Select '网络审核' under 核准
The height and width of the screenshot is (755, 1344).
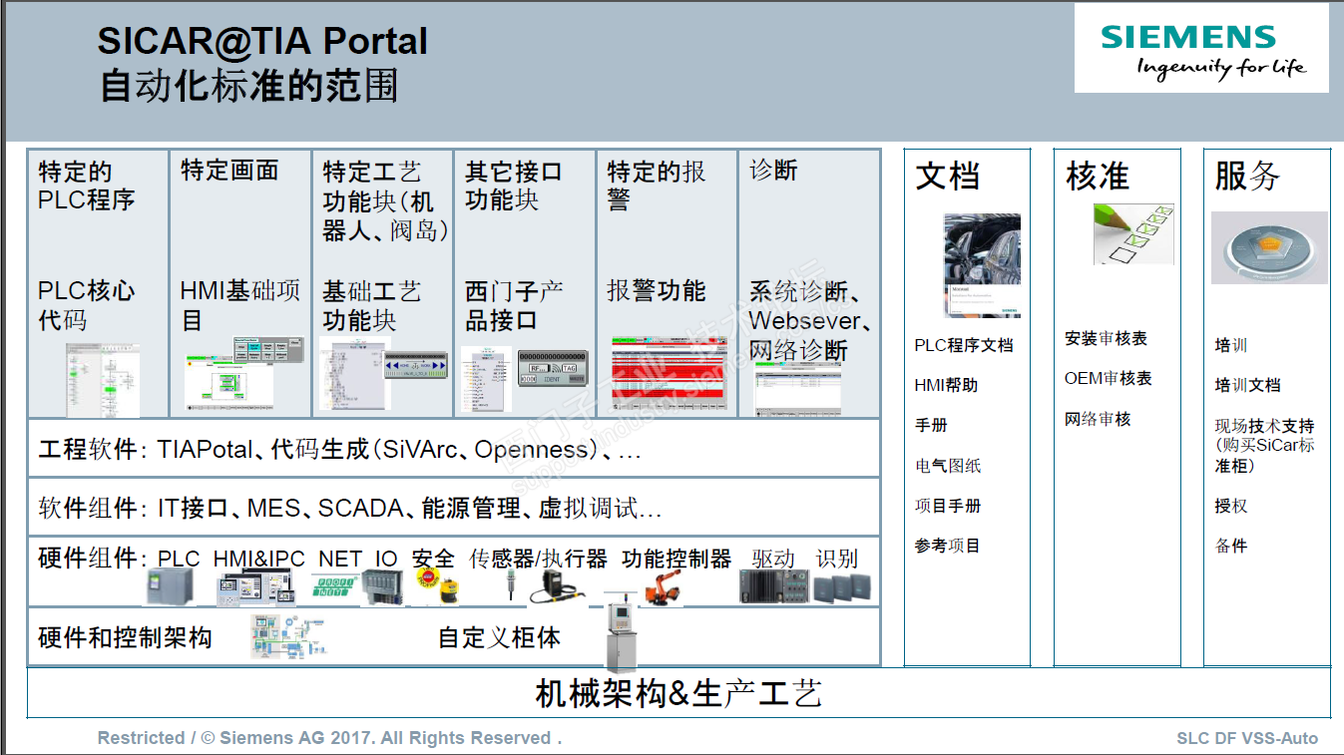pos(1098,419)
